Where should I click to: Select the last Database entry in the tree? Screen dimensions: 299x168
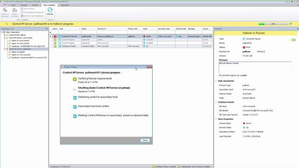[29, 57]
